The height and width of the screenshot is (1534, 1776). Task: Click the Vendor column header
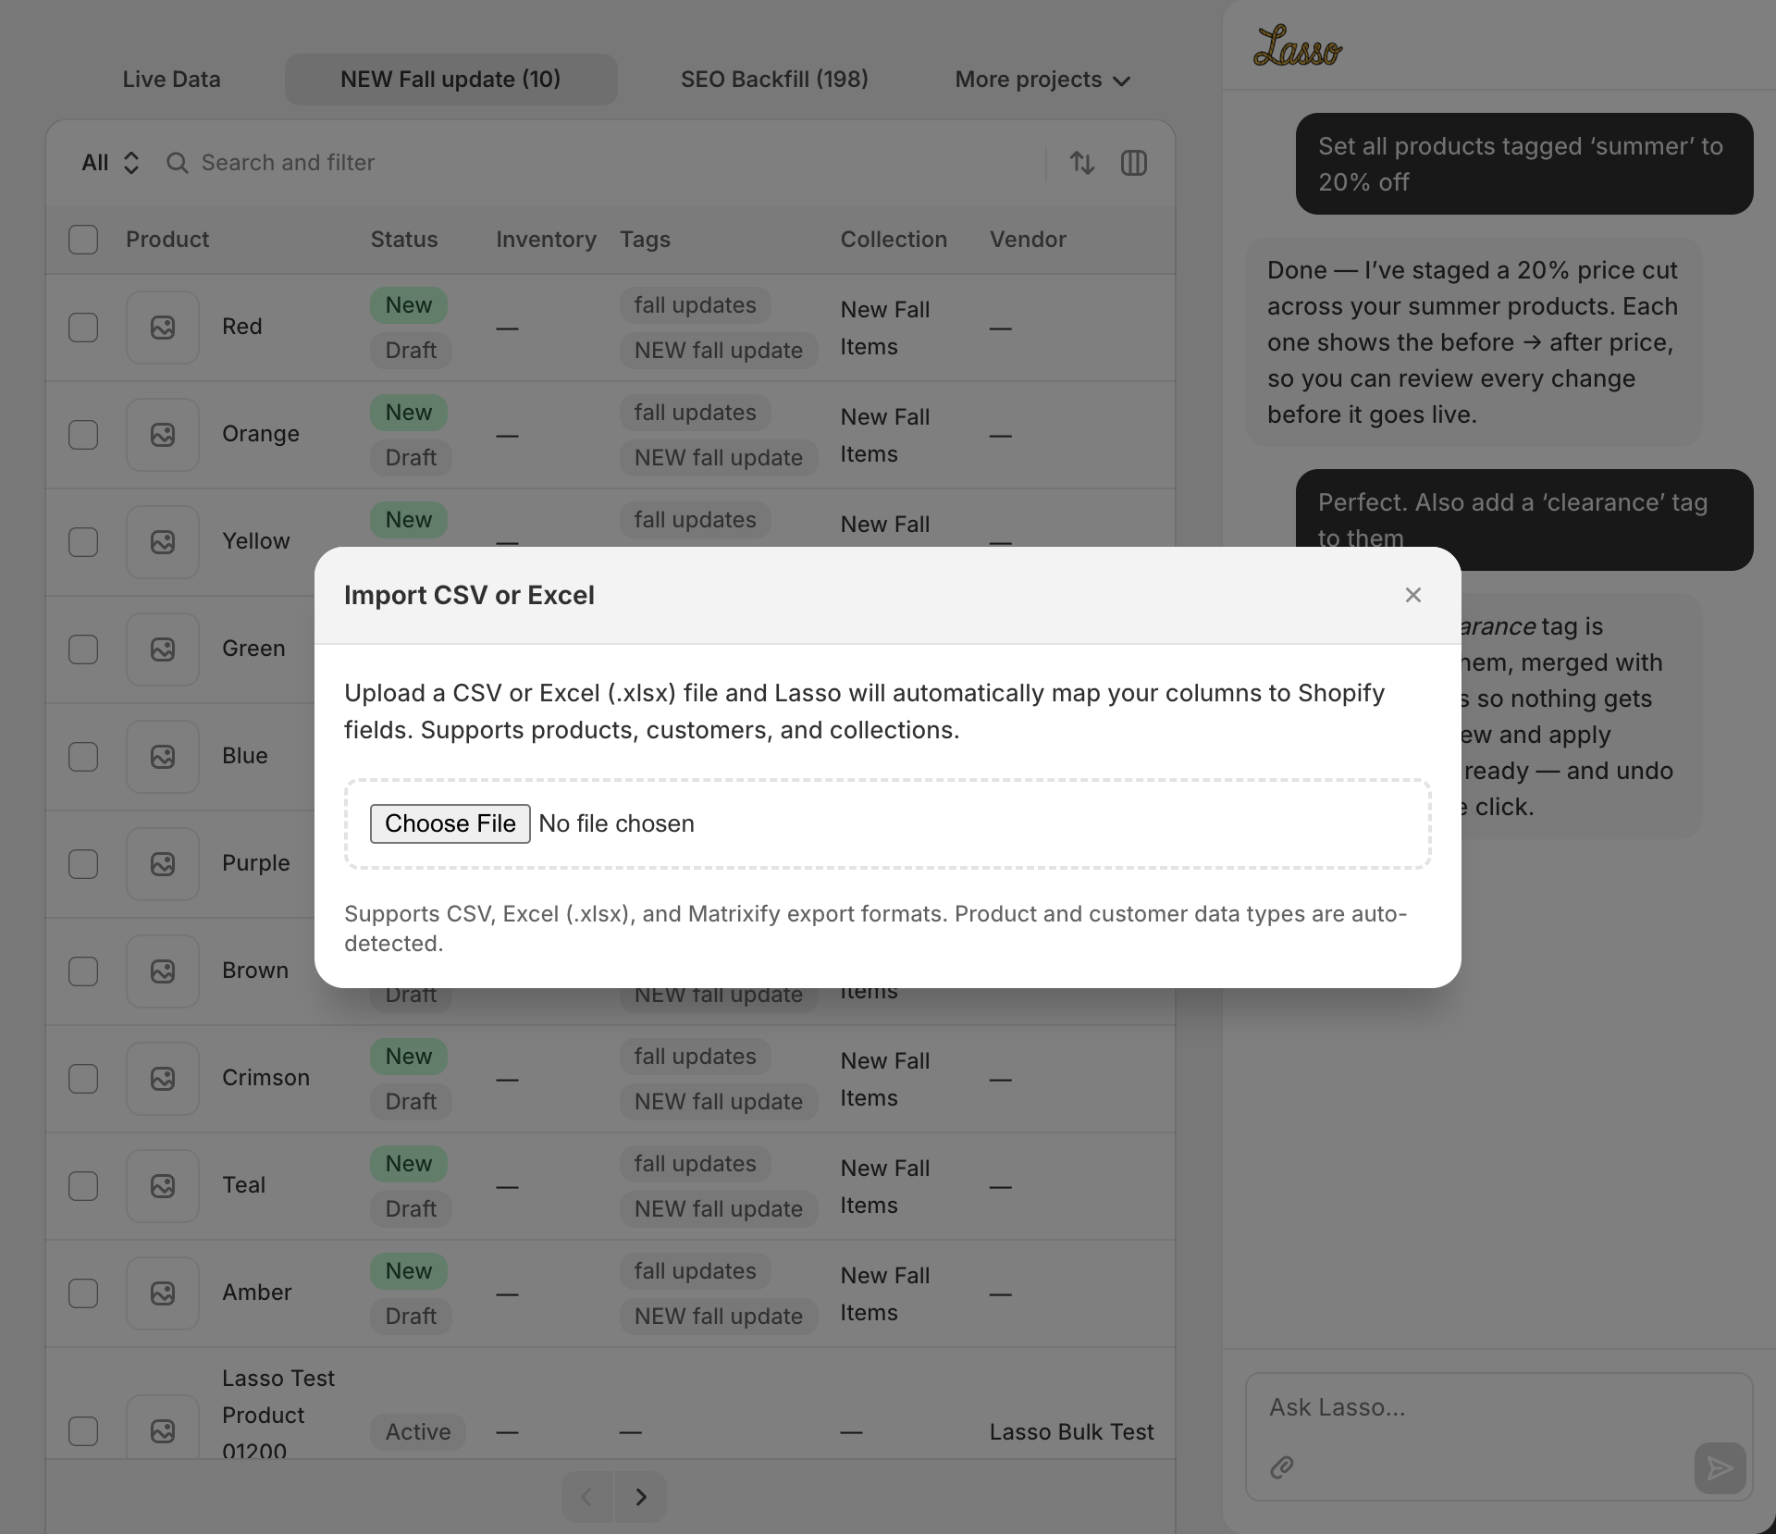(1028, 240)
